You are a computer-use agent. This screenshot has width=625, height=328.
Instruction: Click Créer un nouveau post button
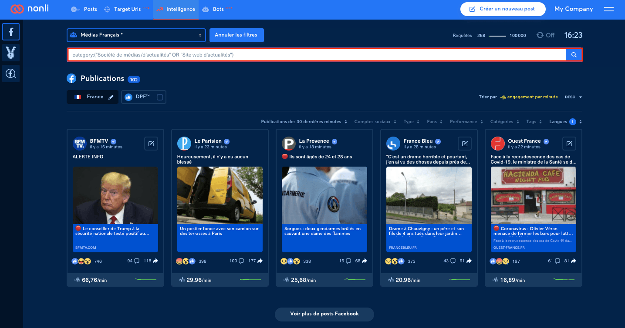click(503, 9)
